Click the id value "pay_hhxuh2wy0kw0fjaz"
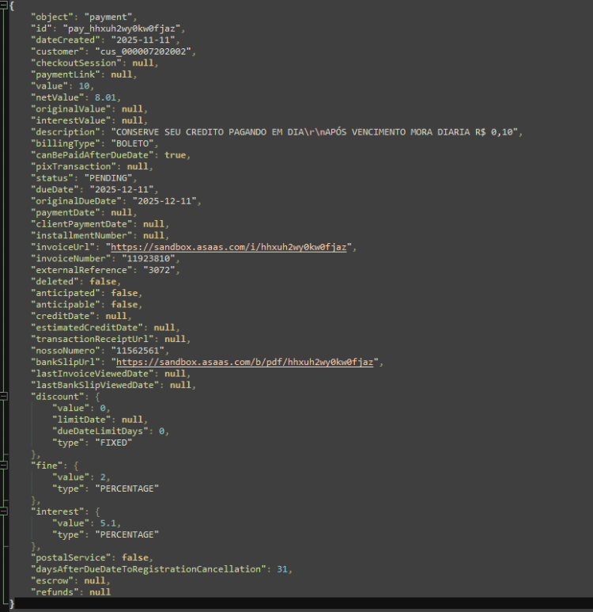The height and width of the screenshot is (612, 593). pyautogui.click(x=122, y=29)
